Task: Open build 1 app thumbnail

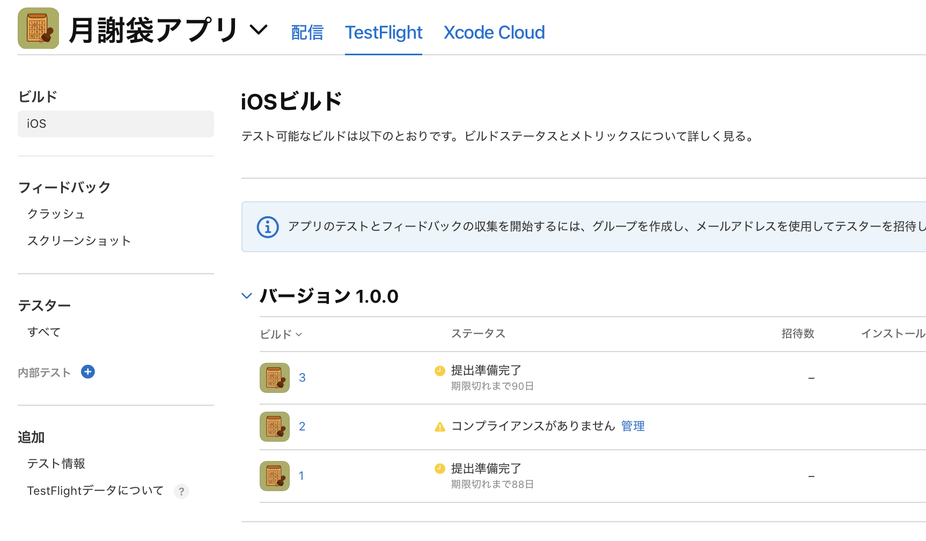Action: coord(275,476)
